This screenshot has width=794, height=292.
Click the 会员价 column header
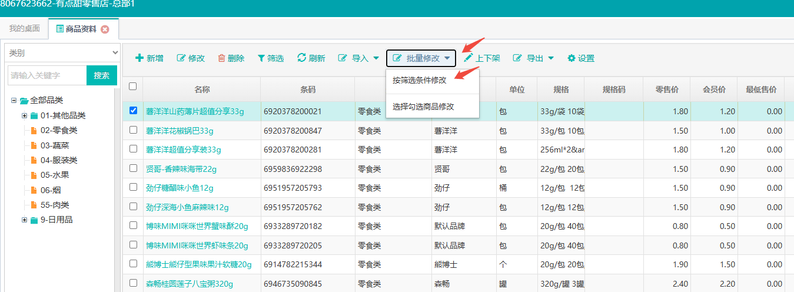[x=715, y=89]
